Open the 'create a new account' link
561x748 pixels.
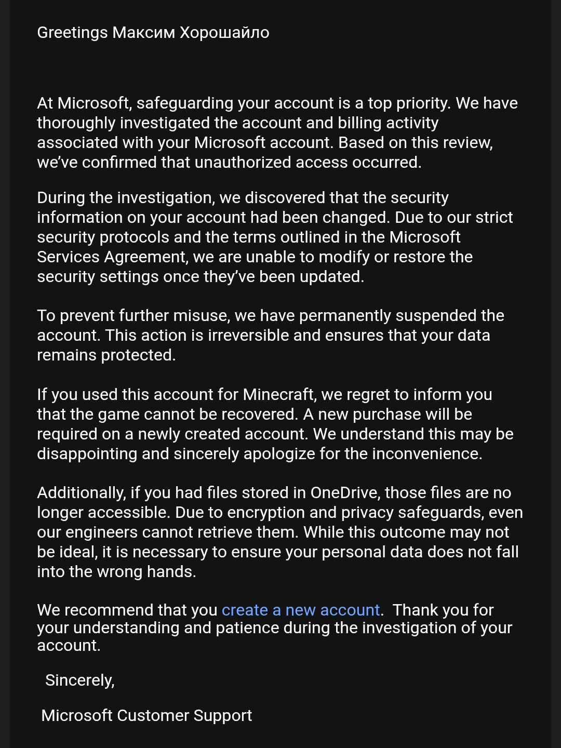coord(301,610)
